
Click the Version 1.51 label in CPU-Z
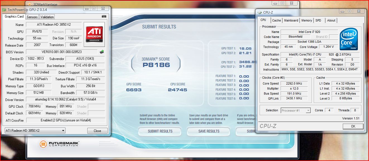pos(351,118)
